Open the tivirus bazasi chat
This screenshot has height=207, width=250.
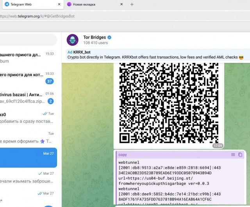[x=29, y=98]
